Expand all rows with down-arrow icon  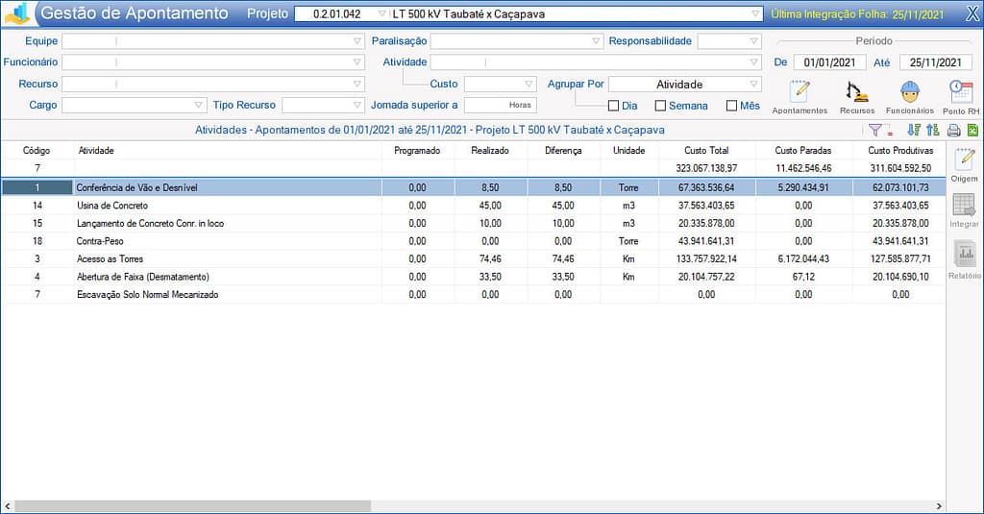(914, 130)
